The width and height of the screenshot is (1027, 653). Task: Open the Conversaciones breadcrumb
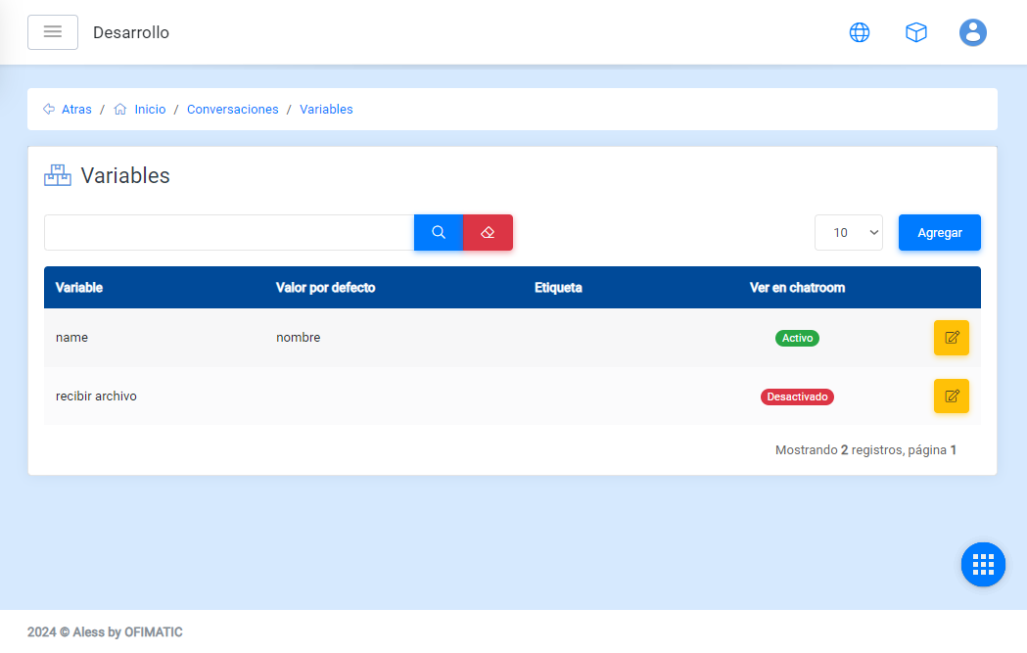pyautogui.click(x=232, y=110)
